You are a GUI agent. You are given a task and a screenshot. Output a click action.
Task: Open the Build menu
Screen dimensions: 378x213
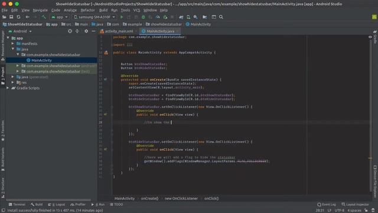[103, 10]
